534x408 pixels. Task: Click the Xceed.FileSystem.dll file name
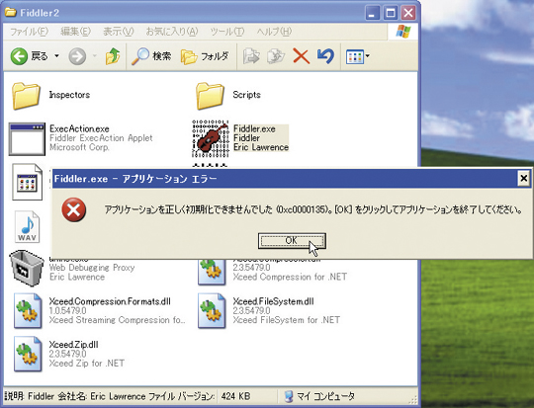point(274,301)
